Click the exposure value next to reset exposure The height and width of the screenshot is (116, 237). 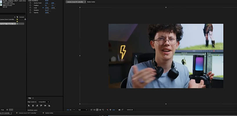click(x=113, y=110)
